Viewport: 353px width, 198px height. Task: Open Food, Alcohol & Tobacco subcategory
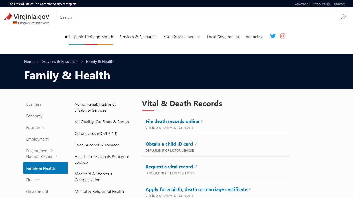(x=97, y=145)
